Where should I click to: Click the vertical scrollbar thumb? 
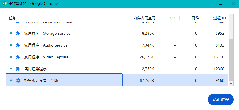[231, 60]
